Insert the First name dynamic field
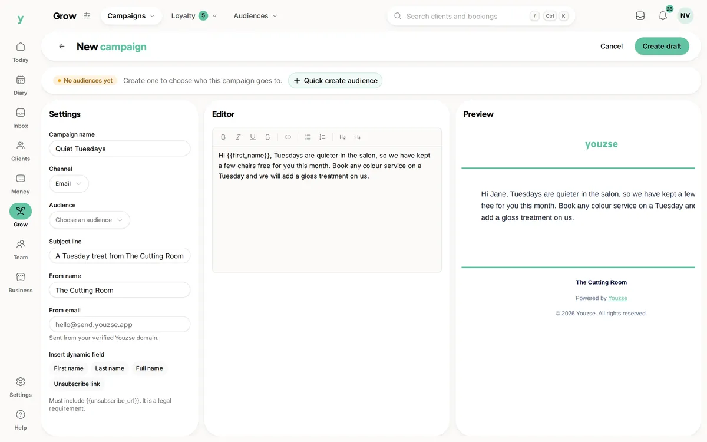Viewport: 707px width, 442px height. pyautogui.click(x=69, y=368)
